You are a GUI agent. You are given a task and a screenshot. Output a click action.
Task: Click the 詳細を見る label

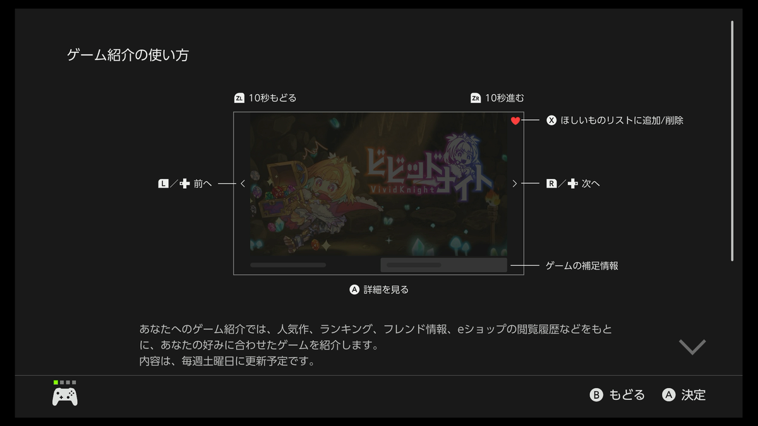coord(386,290)
